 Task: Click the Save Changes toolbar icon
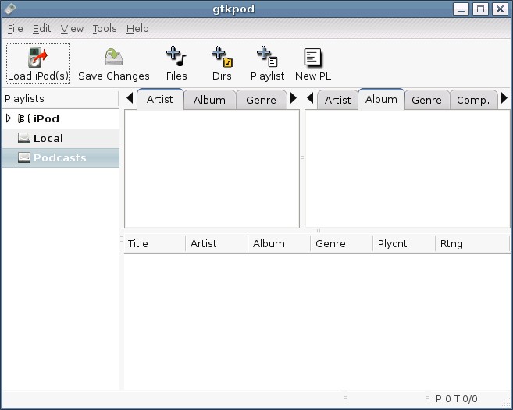click(x=114, y=57)
